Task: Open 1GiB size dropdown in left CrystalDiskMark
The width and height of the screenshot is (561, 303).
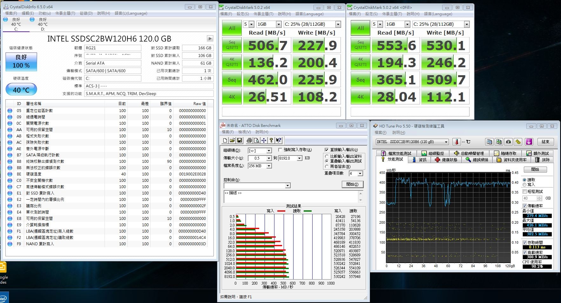Action: click(x=279, y=24)
